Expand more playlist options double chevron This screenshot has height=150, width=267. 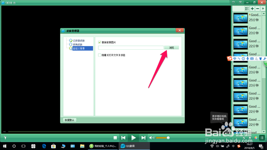click(263, 9)
